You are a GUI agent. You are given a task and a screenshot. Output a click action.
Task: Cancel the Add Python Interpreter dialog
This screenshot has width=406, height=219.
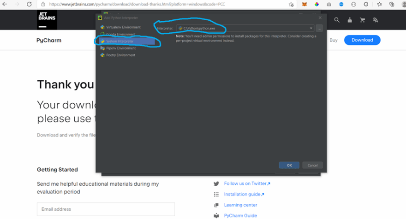312,165
